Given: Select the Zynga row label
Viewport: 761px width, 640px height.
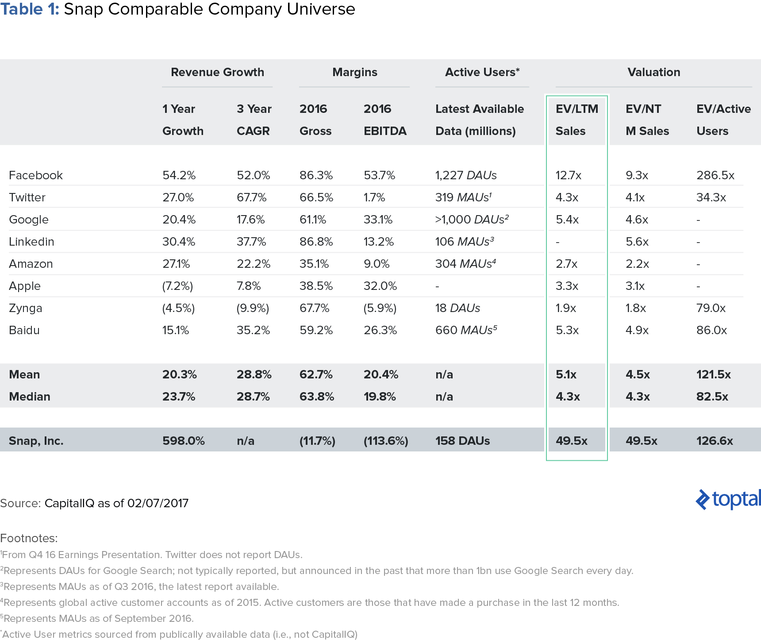Looking at the screenshot, I should coord(26,308).
